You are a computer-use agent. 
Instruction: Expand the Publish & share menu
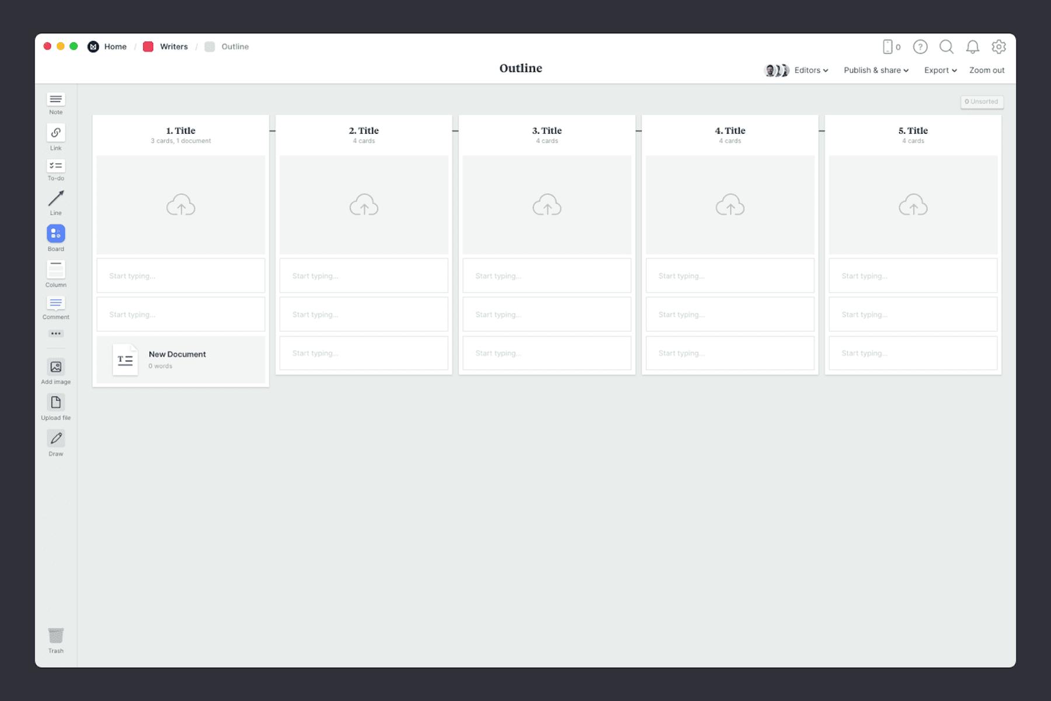point(875,70)
